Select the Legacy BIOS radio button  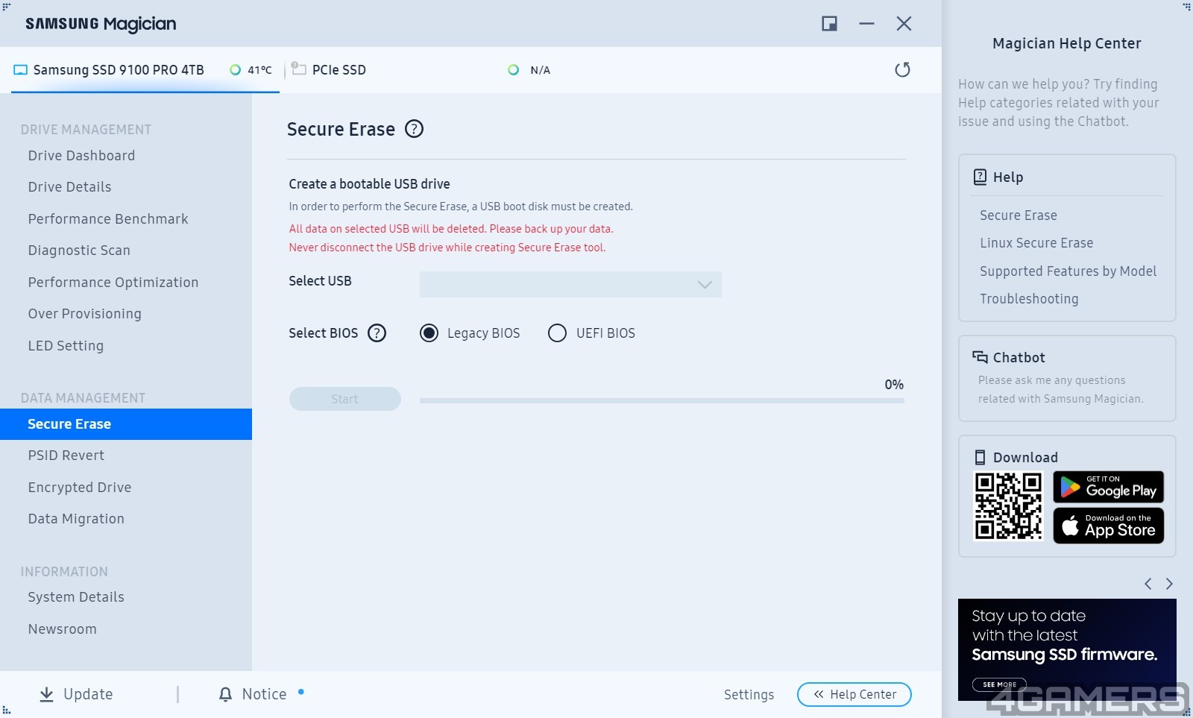(429, 333)
